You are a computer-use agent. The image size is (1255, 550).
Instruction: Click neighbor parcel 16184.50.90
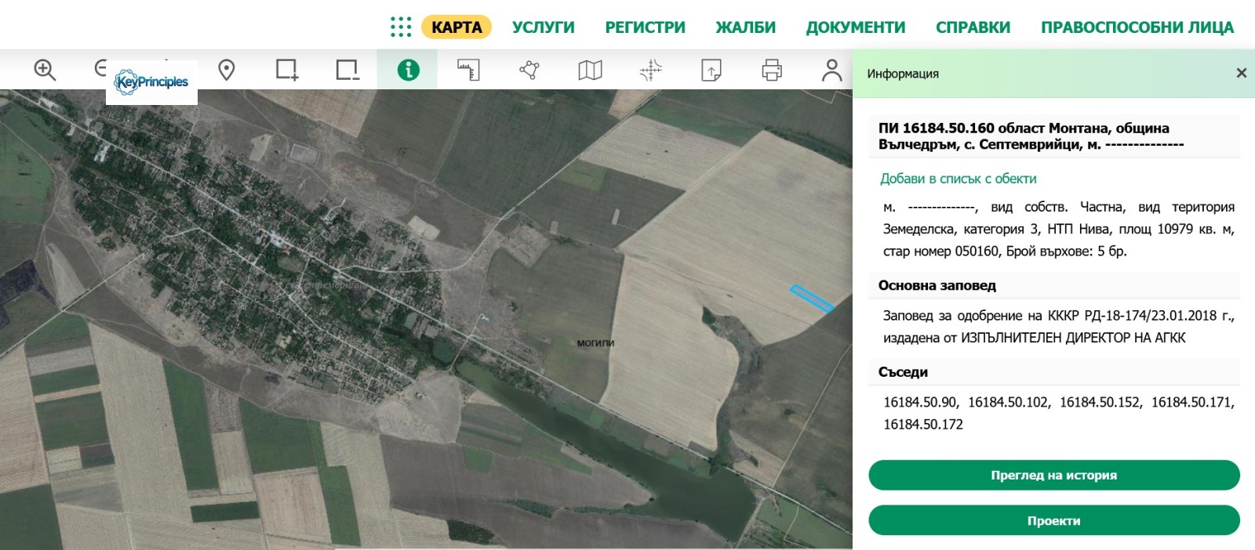tap(920, 402)
